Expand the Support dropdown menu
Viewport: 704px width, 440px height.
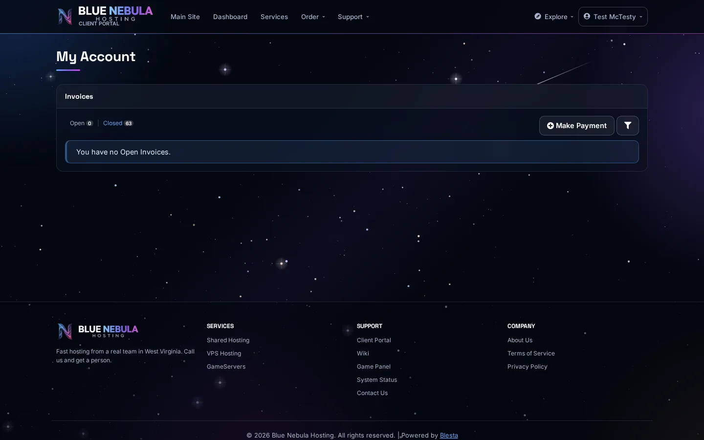(353, 17)
